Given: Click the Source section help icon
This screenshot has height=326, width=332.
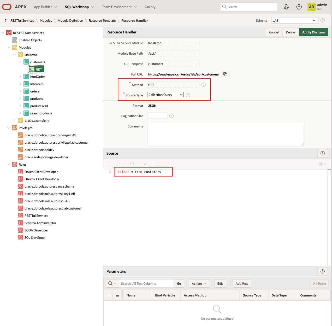Looking at the screenshot, I should click(322, 153).
